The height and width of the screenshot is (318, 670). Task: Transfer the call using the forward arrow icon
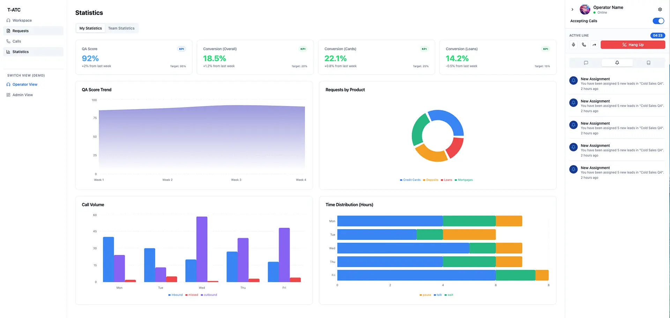595,45
